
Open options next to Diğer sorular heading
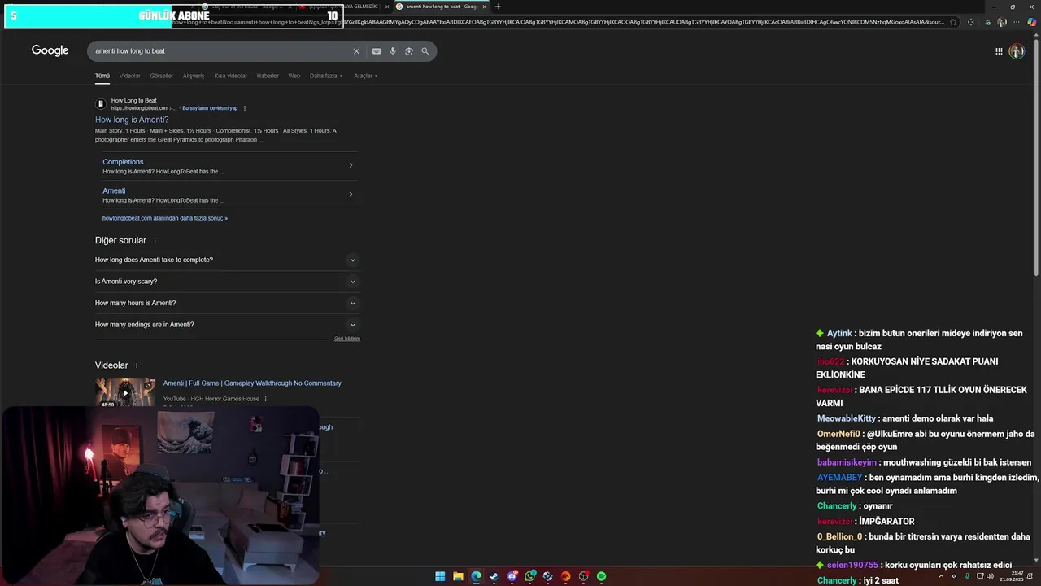click(155, 240)
